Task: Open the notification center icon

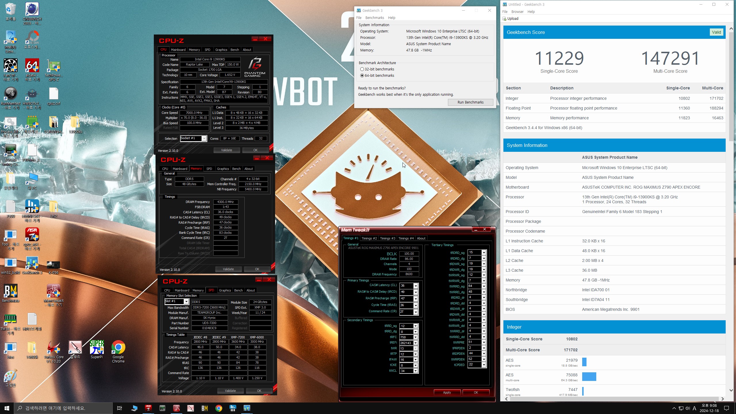Action: coord(727,408)
